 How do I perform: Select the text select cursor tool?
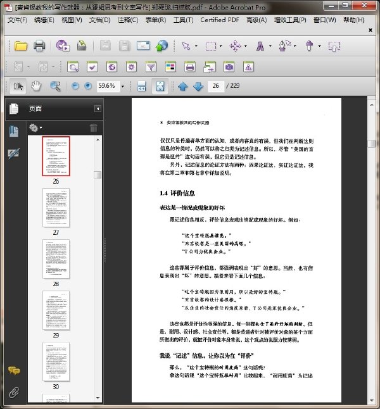click(x=18, y=86)
